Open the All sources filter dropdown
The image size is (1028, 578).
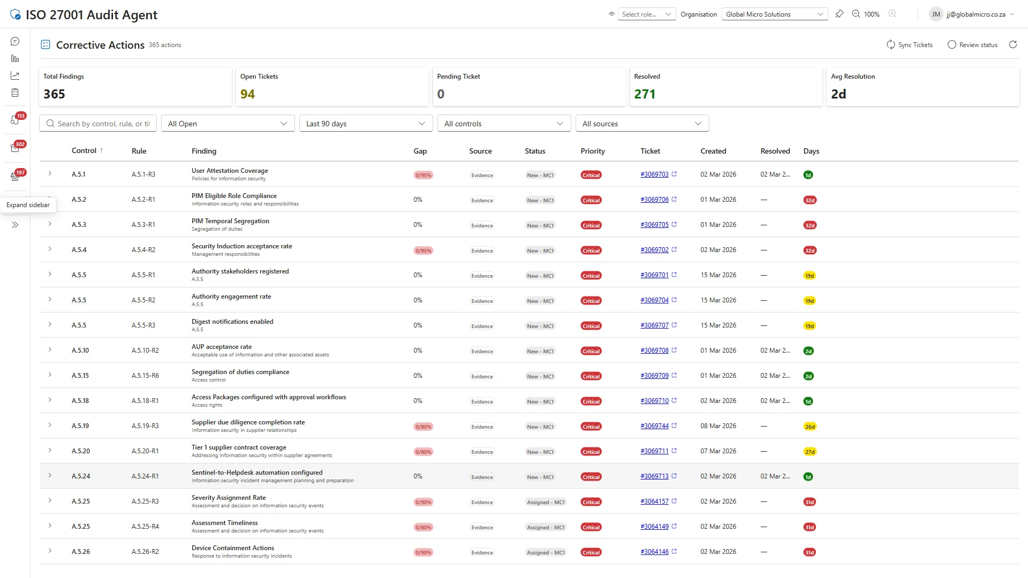click(642, 123)
